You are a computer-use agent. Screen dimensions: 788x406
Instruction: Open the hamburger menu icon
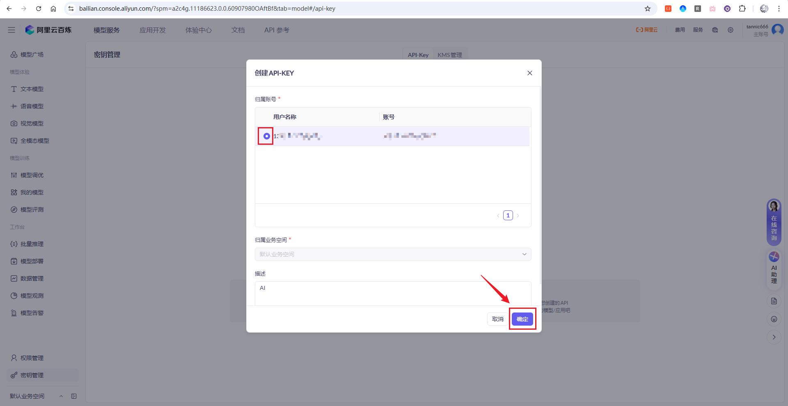[x=11, y=30]
